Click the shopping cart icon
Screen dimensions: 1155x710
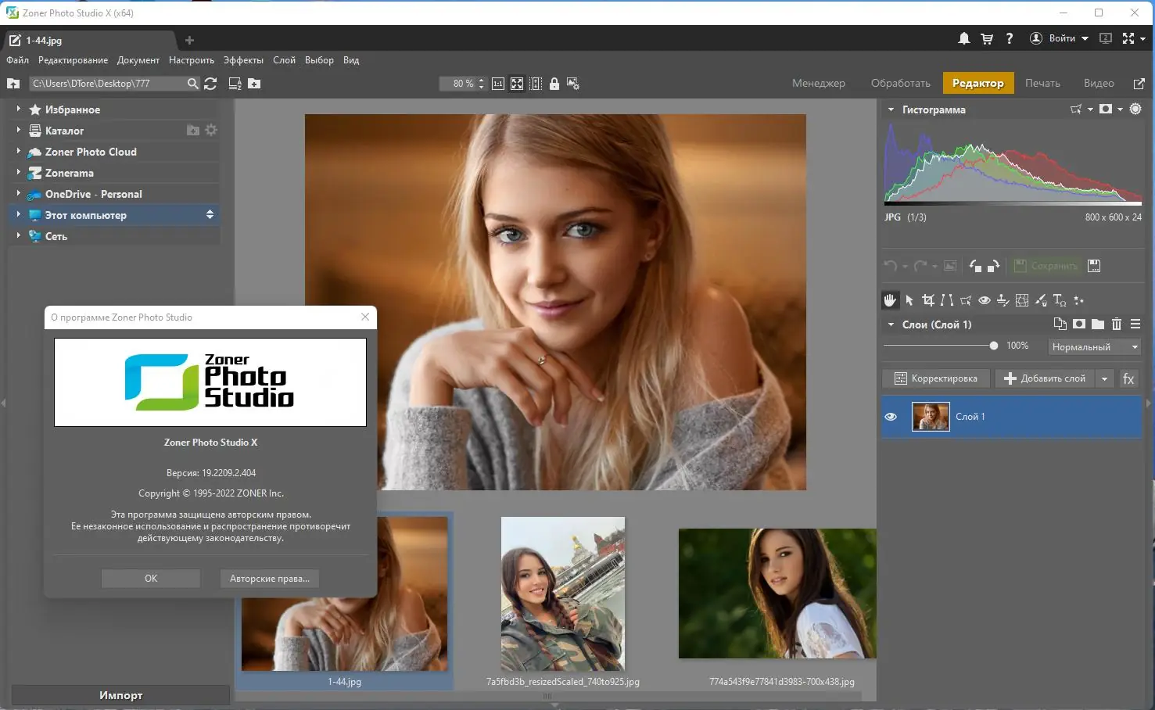[x=987, y=38]
